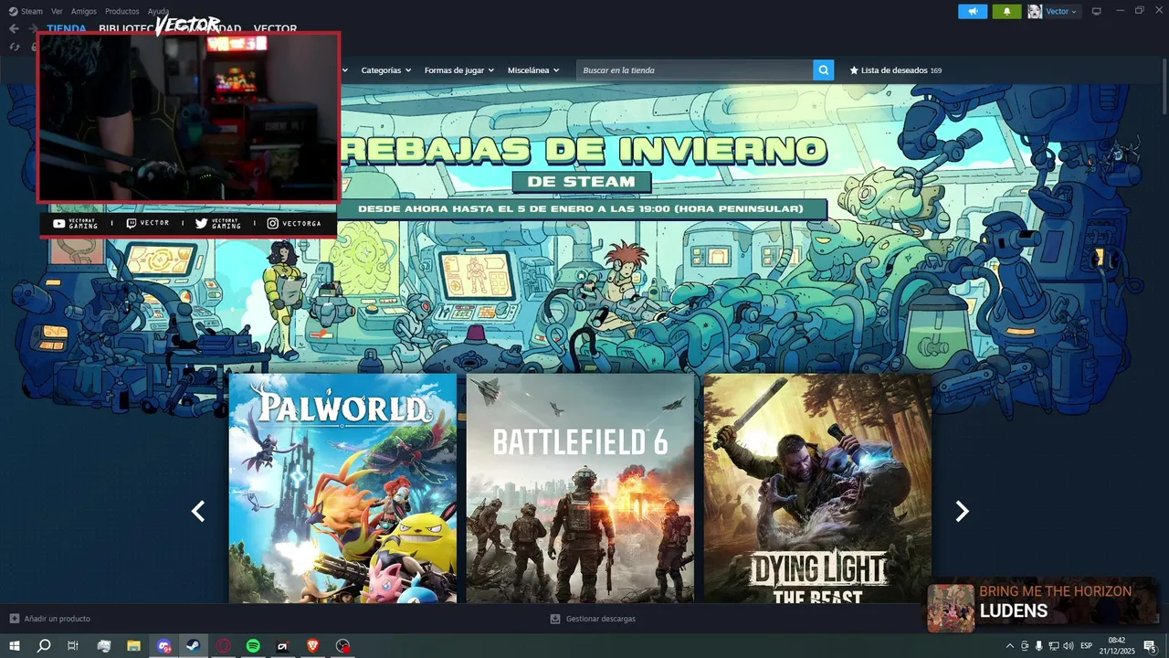The image size is (1169, 658).
Task: Go back with the navigation arrow
Action: point(14,28)
